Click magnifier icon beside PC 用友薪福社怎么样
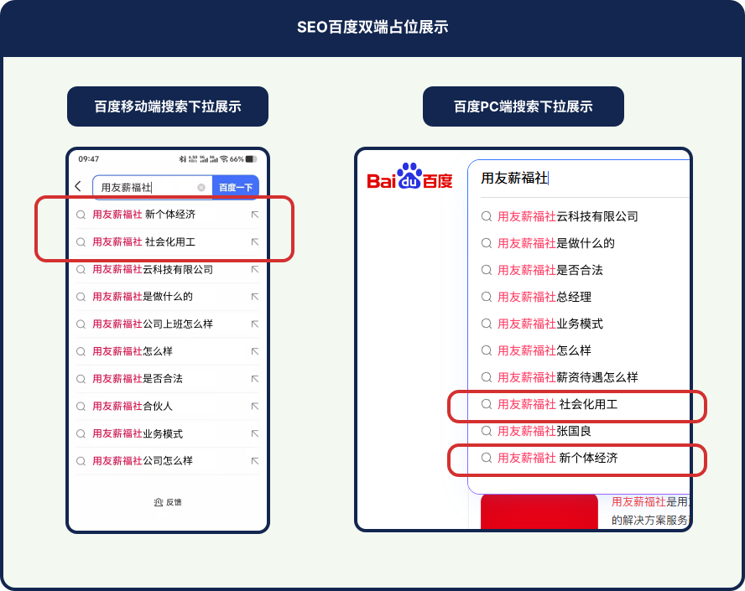The height and width of the screenshot is (591, 745). (x=486, y=350)
